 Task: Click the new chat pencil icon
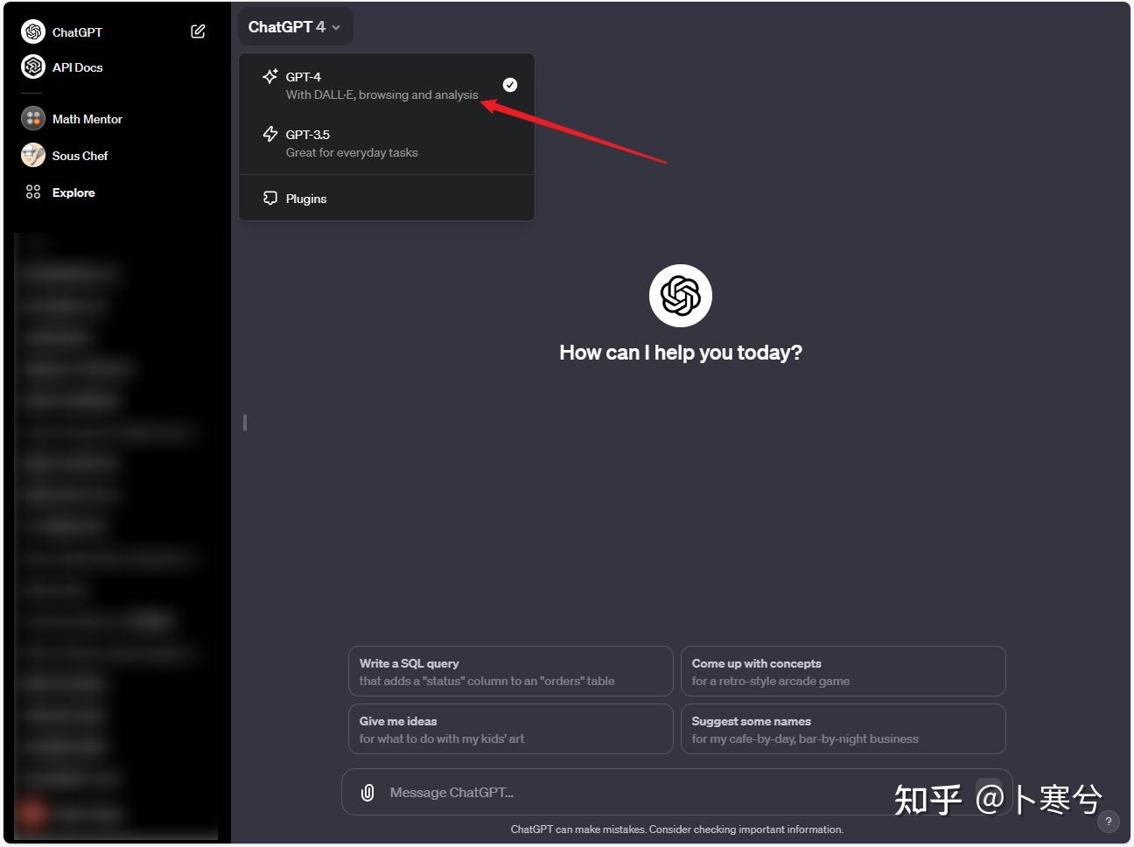click(x=197, y=31)
